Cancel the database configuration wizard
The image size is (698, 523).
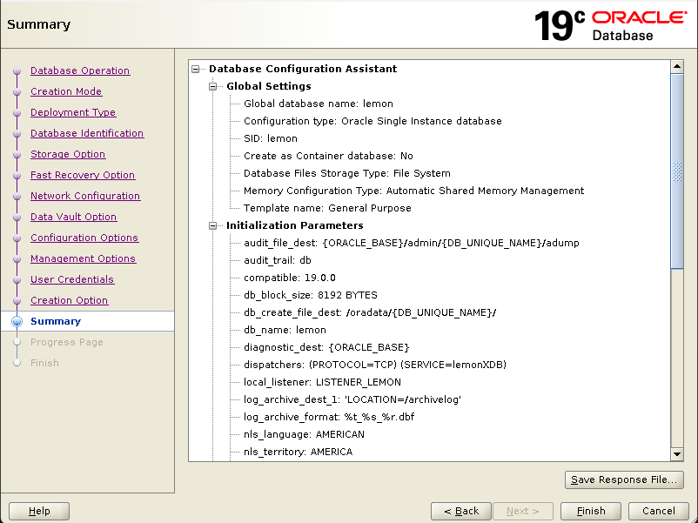658,511
